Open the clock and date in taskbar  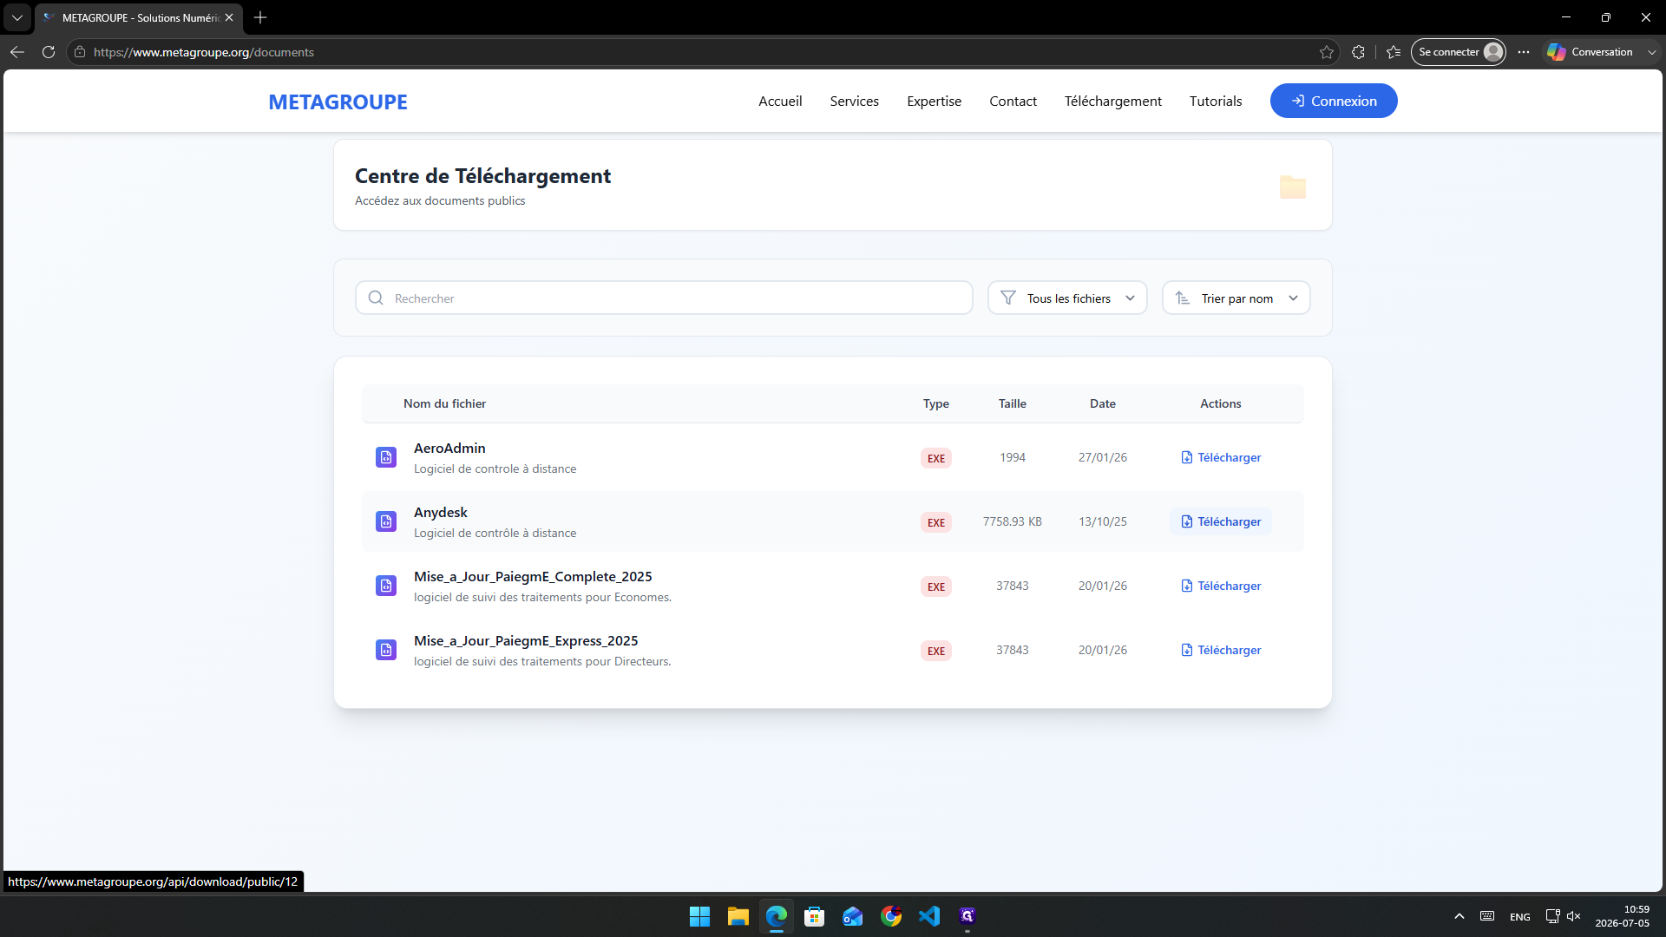tap(1622, 916)
